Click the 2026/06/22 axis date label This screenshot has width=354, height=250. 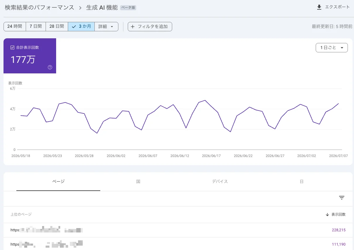point(243,156)
